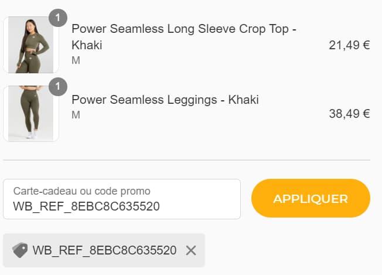This screenshot has height=275, width=382.
Task: Click Power Seamless Leggings - Khaki title
Action: pos(165,100)
